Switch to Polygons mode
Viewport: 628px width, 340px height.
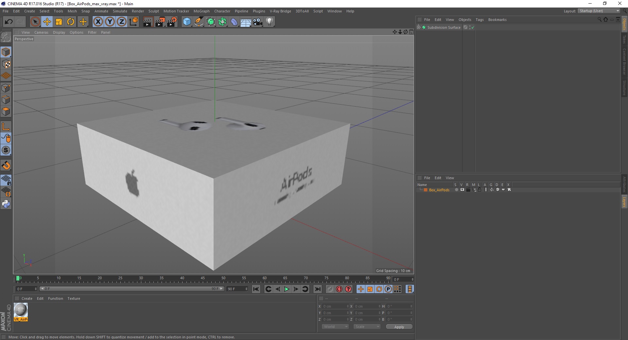(x=6, y=111)
